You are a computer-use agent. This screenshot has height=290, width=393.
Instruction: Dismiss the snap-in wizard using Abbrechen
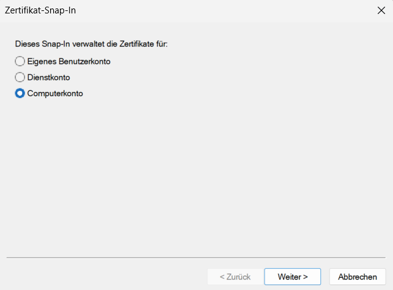pos(358,277)
